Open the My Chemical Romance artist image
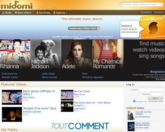Viewport: 165px width, 132px height. [x=108, y=54]
